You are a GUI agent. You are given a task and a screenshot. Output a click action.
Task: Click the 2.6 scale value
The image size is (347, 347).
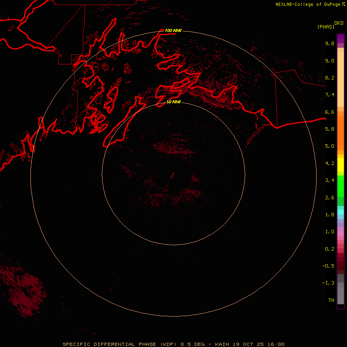330,198
